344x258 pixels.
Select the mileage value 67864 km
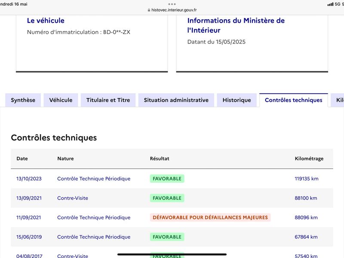306,237
